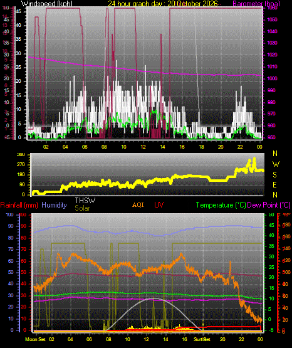Click the Sun Set marker label
Viewport: 292px width, 348px height.
pos(202,339)
